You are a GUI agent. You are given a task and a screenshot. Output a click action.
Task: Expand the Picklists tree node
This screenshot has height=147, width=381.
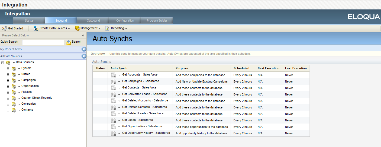tap(8, 92)
